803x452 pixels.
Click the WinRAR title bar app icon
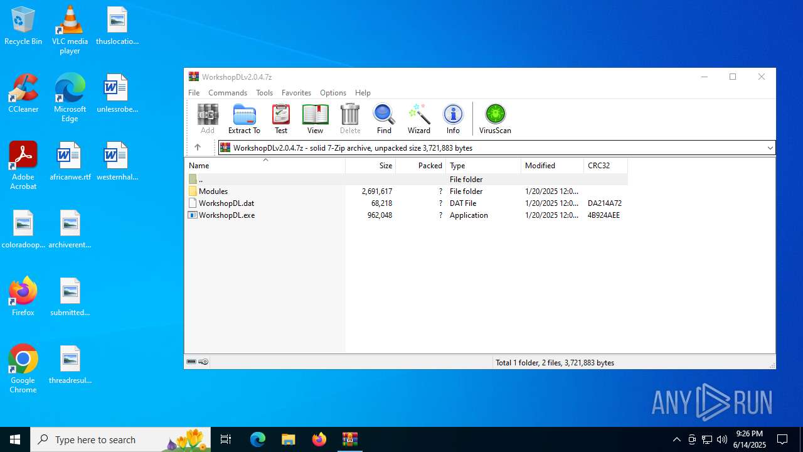click(x=194, y=77)
